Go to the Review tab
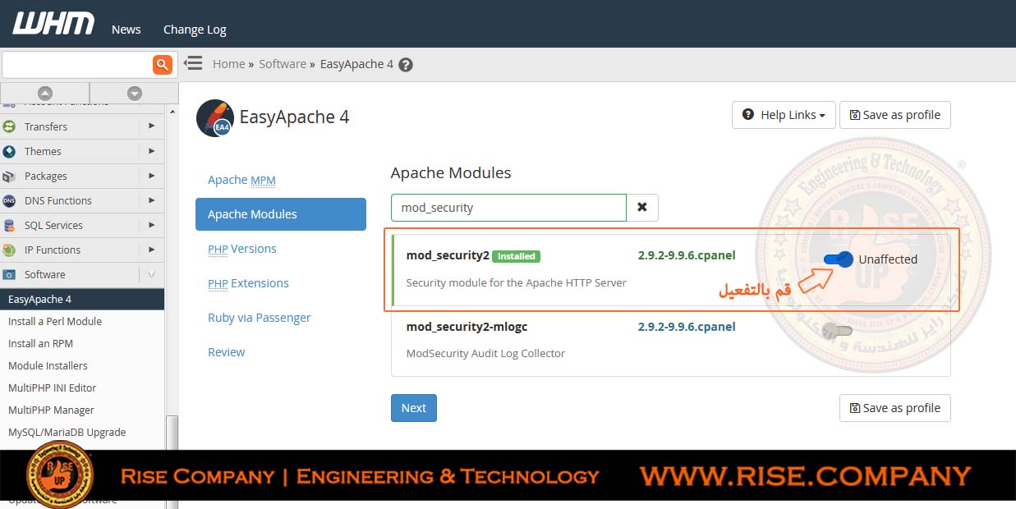 pos(227,352)
